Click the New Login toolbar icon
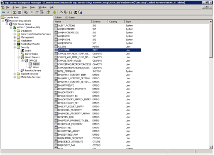214x155 pixels. pos(75,12)
